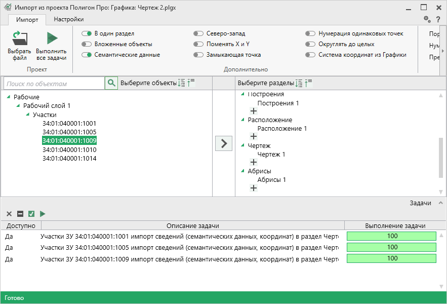Select parcel 34:01:040001:1010 in tree
447x304 pixels.
click(69, 149)
